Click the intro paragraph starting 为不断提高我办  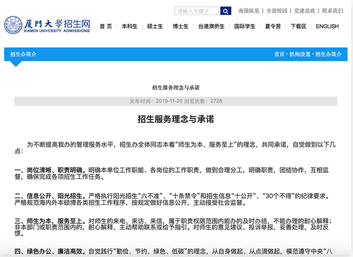tap(175, 148)
